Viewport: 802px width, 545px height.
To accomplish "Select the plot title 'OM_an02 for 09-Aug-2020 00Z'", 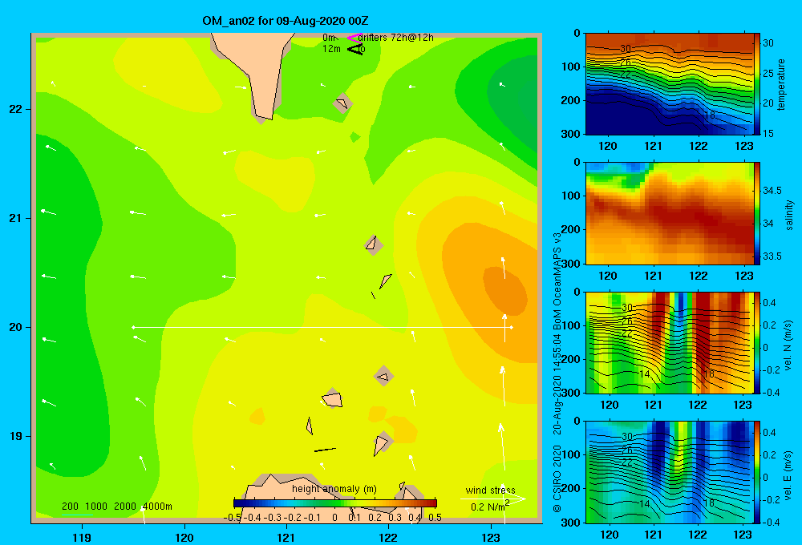I will (x=286, y=21).
